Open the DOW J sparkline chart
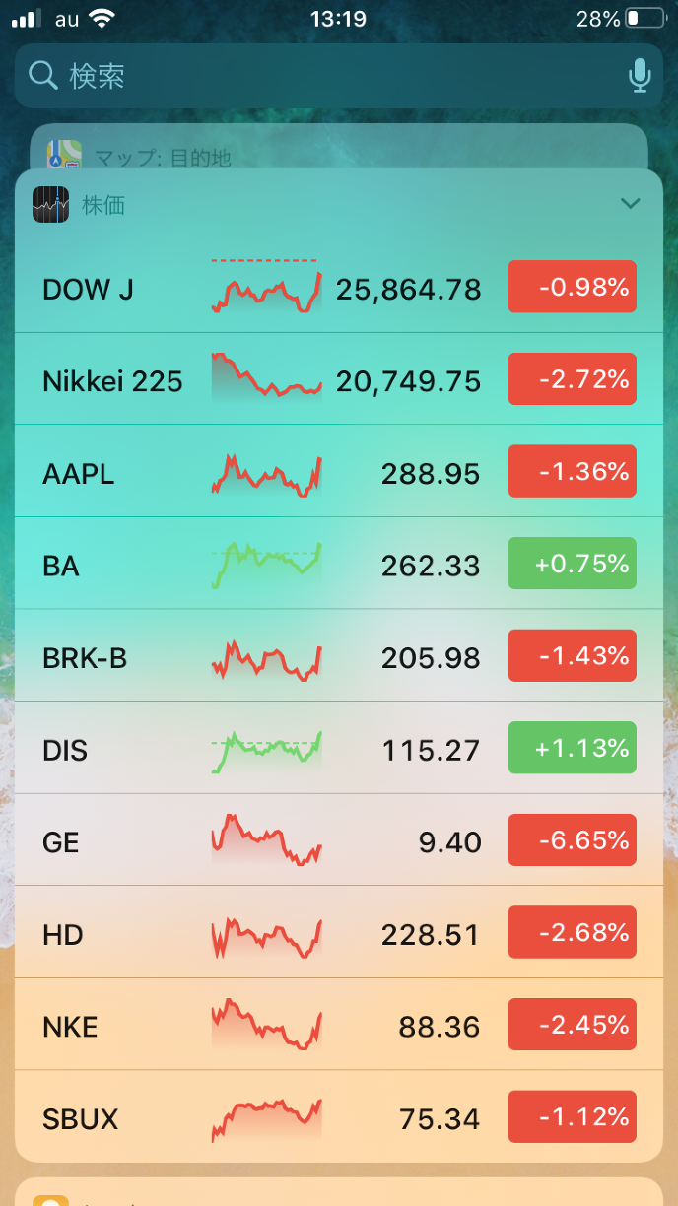 click(x=266, y=287)
